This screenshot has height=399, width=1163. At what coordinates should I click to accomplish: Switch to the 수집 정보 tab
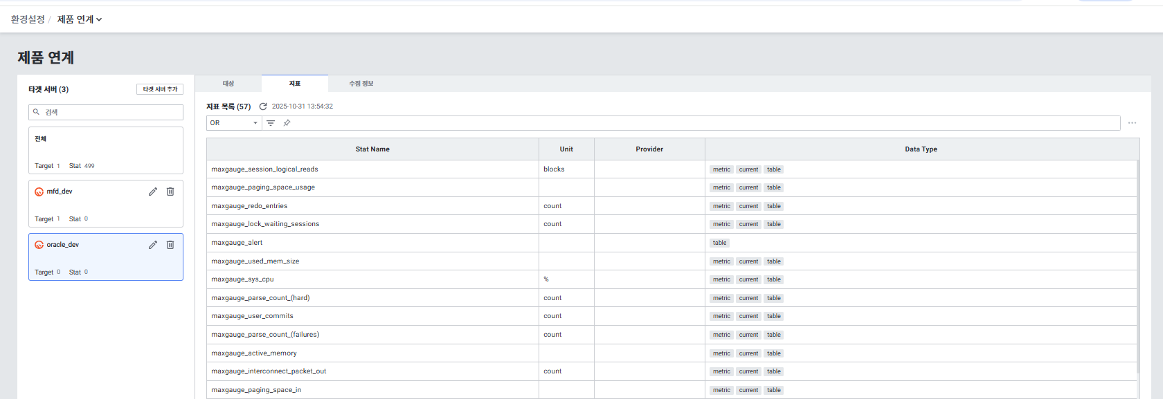point(361,84)
